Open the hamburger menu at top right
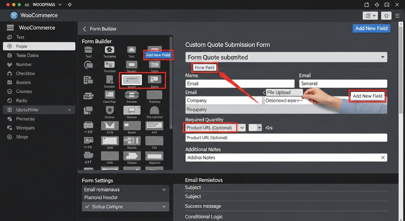 pos(397,16)
